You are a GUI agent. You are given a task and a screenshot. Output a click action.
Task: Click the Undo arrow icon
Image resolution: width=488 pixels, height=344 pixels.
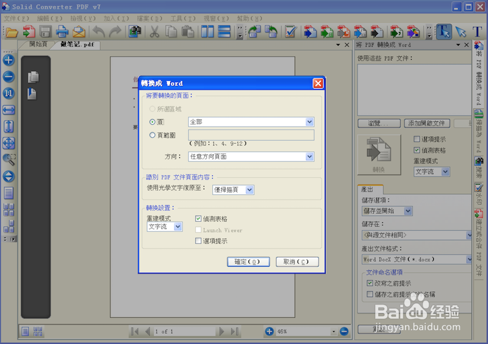[x=99, y=32]
